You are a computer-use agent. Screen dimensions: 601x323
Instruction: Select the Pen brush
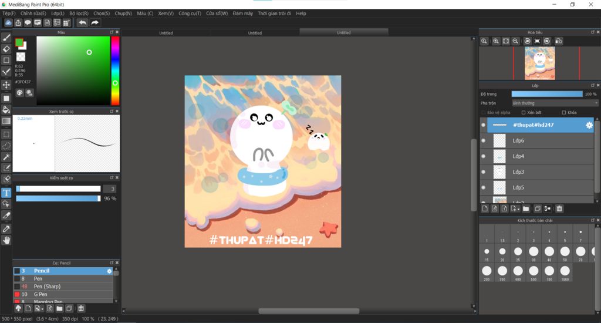63,279
